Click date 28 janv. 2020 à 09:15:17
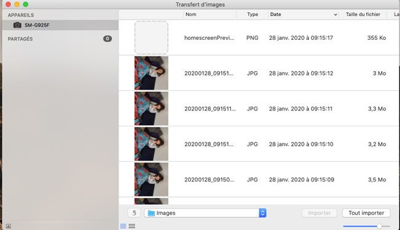Screen dimensions: 400x230 coord(301,38)
